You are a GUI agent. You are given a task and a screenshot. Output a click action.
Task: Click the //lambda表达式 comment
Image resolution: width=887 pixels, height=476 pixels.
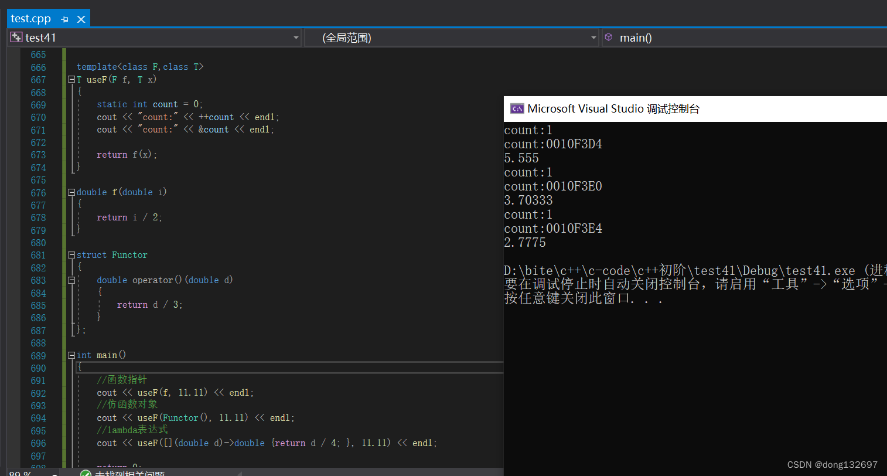click(x=132, y=430)
